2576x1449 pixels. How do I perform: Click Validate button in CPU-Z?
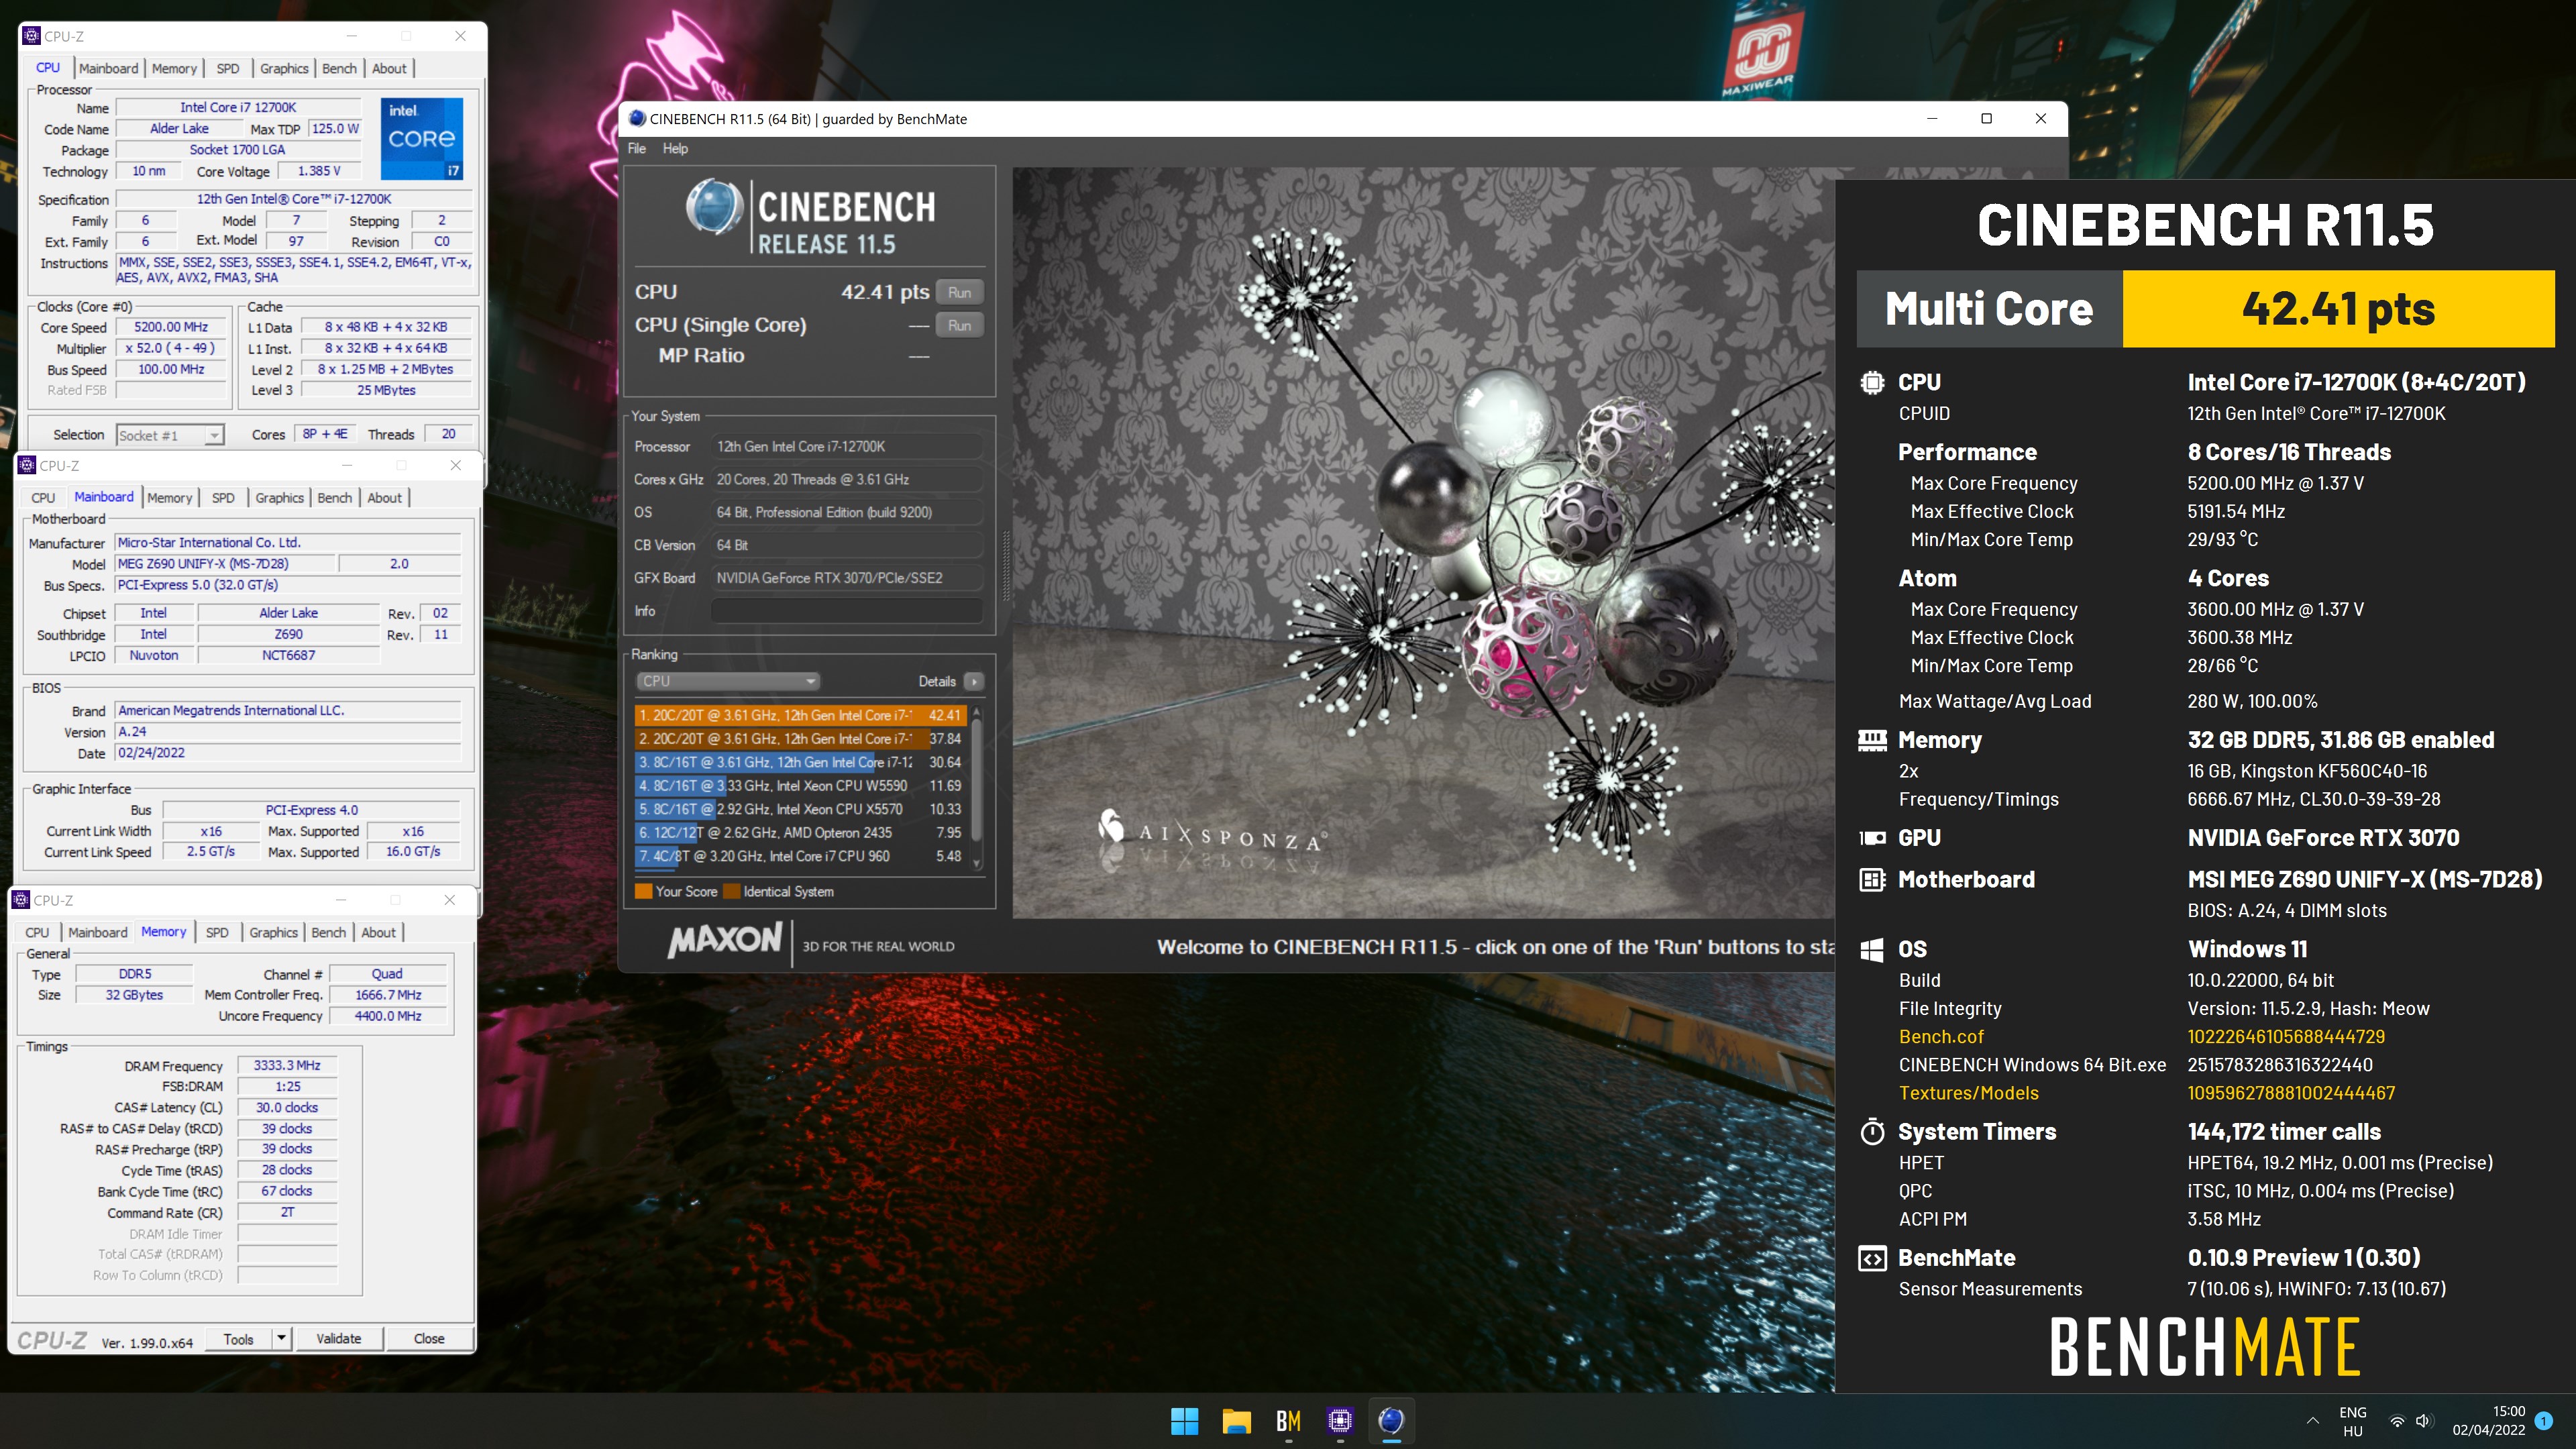tap(339, 1338)
